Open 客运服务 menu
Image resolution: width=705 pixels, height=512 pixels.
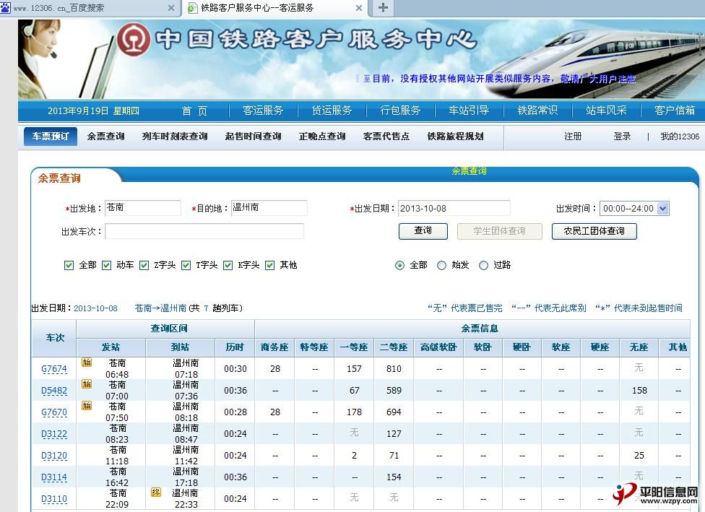pos(263,110)
